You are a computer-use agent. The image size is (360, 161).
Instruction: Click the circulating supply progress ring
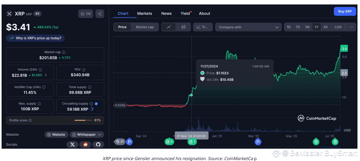pyautogui.click(x=91, y=109)
